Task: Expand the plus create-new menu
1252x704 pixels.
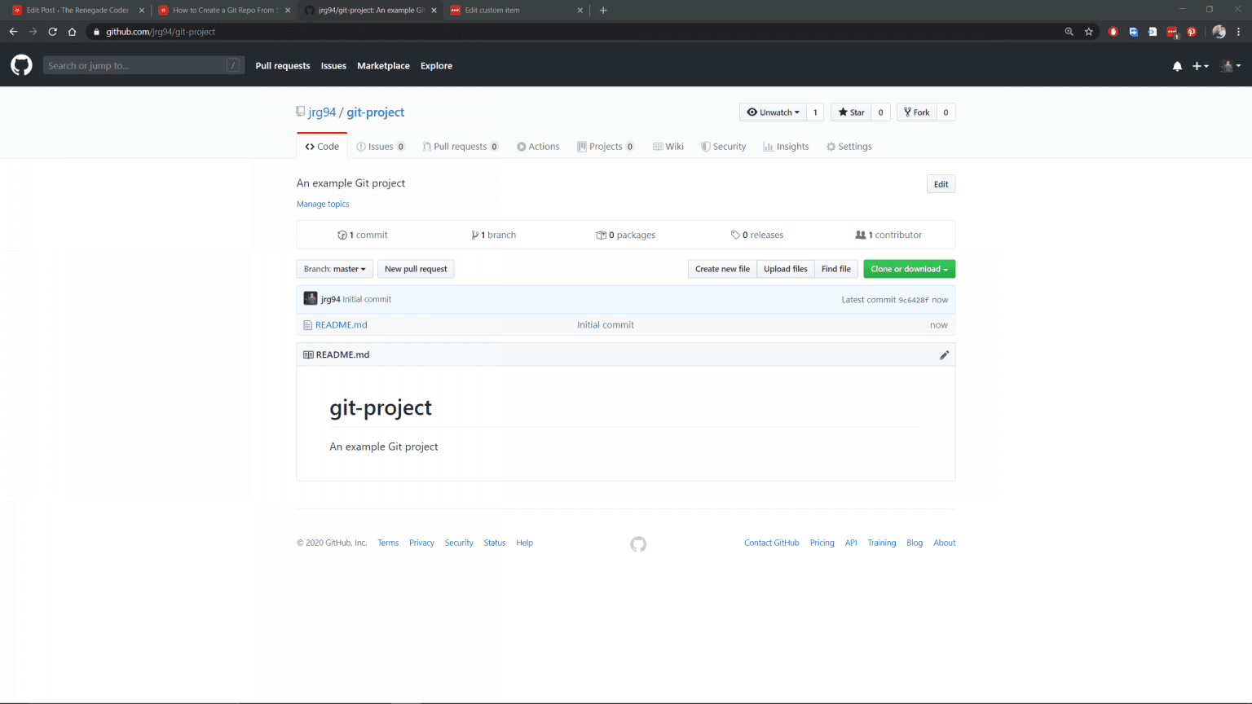Action: click(1200, 66)
